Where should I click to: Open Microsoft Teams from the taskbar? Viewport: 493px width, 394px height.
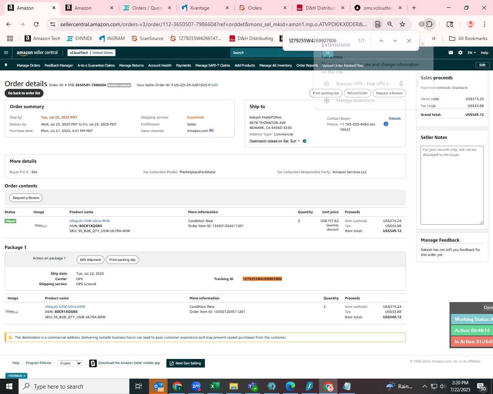tap(252, 386)
